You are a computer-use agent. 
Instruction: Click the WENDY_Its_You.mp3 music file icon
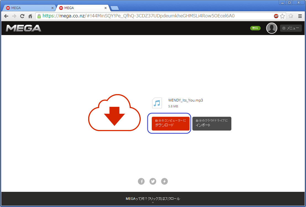(157, 103)
